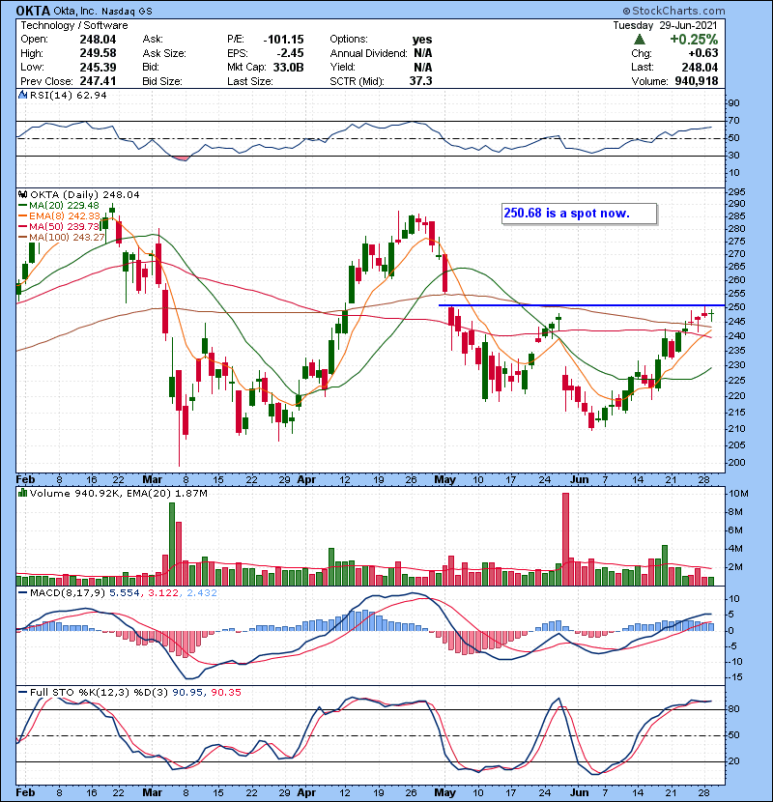This screenshot has width=773, height=802.
Task: Click the stochastic %D value 90.35
Action: [225, 692]
